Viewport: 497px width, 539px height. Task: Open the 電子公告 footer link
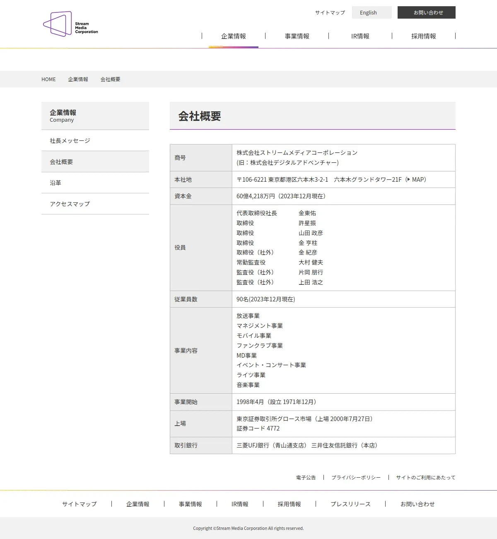point(306,477)
